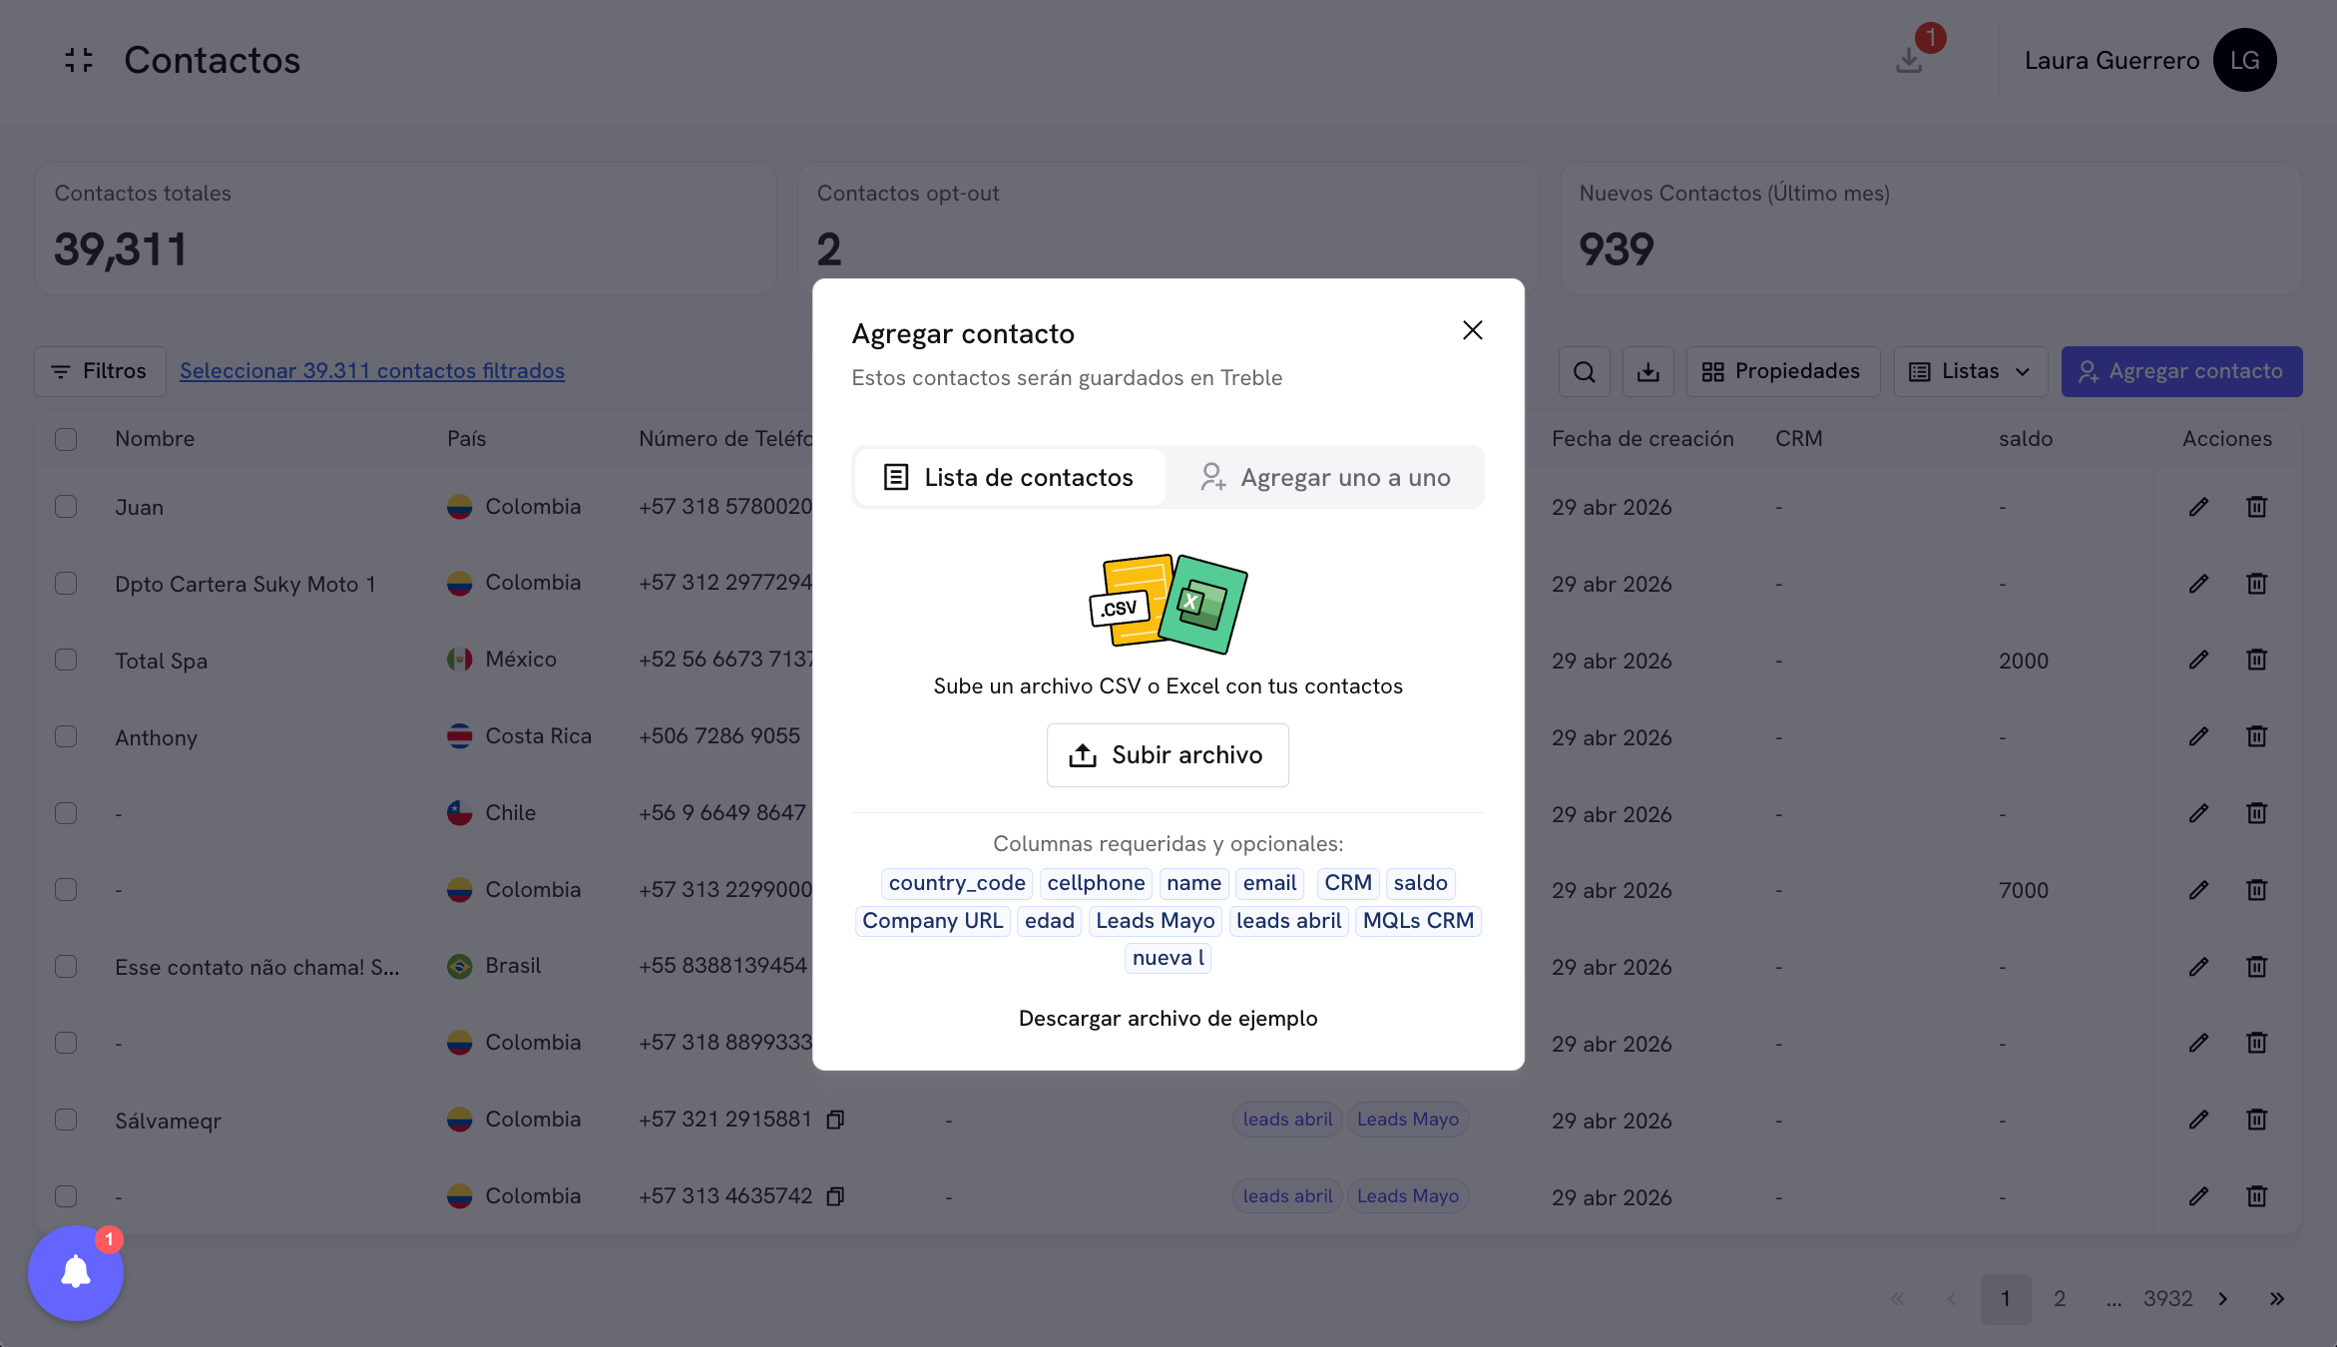
Task: Click the CSV and Excel file illustration
Action: coord(1168,604)
